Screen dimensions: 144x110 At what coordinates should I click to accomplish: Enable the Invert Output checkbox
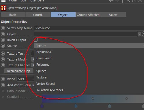pos(35,40)
